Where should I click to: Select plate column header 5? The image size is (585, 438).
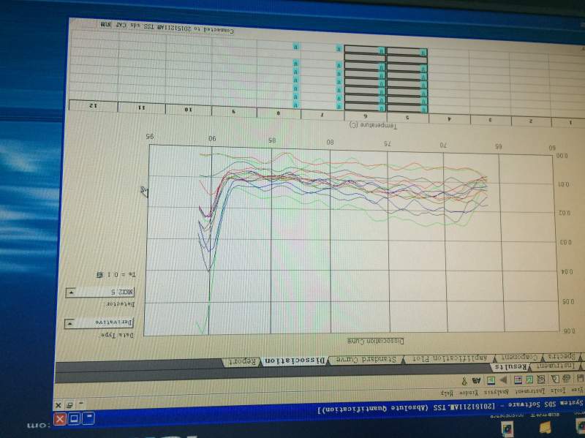407,117
